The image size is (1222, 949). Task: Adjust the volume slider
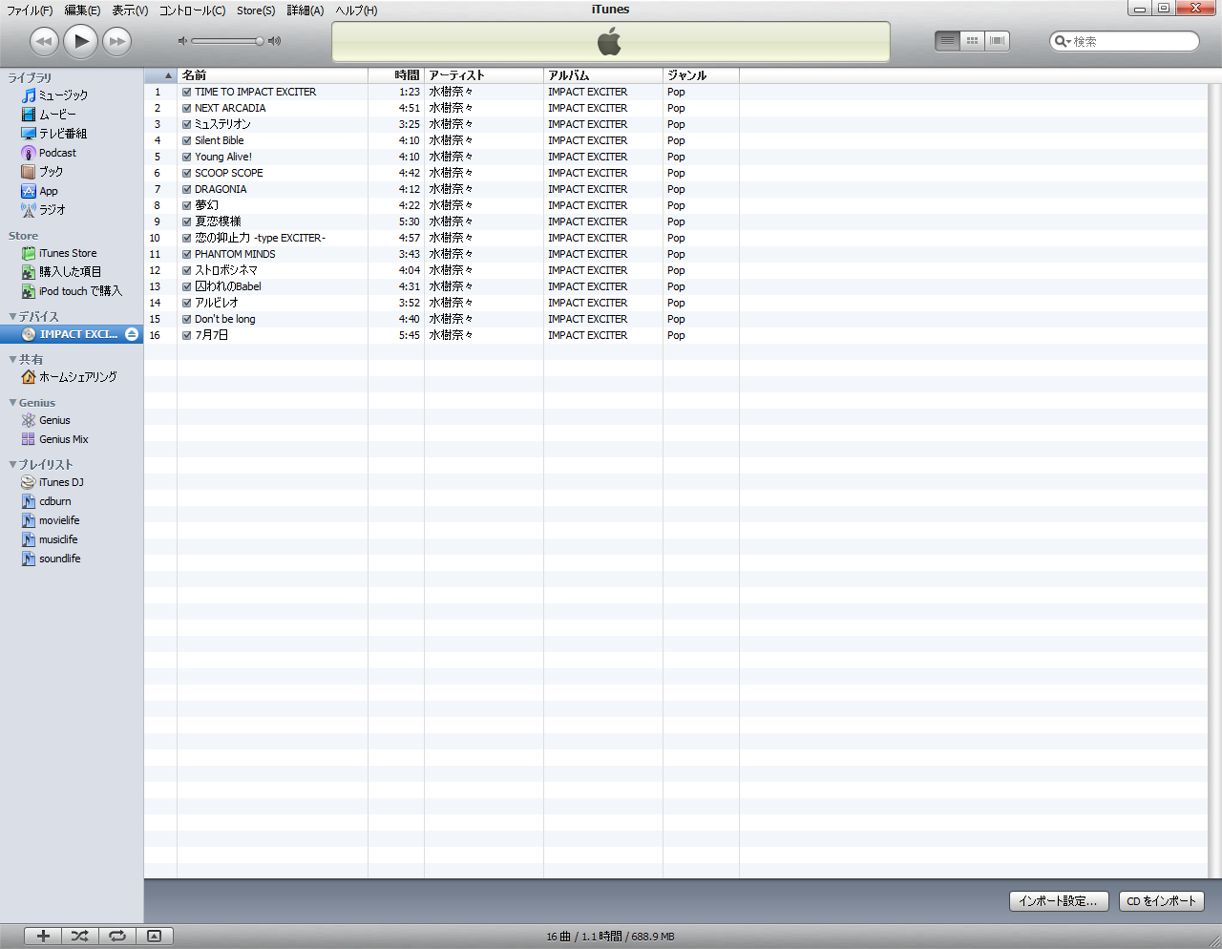pyautogui.click(x=227, y=41)
